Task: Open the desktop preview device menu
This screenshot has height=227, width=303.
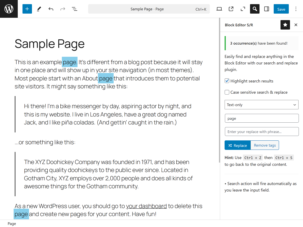Action: pos(219,9)
